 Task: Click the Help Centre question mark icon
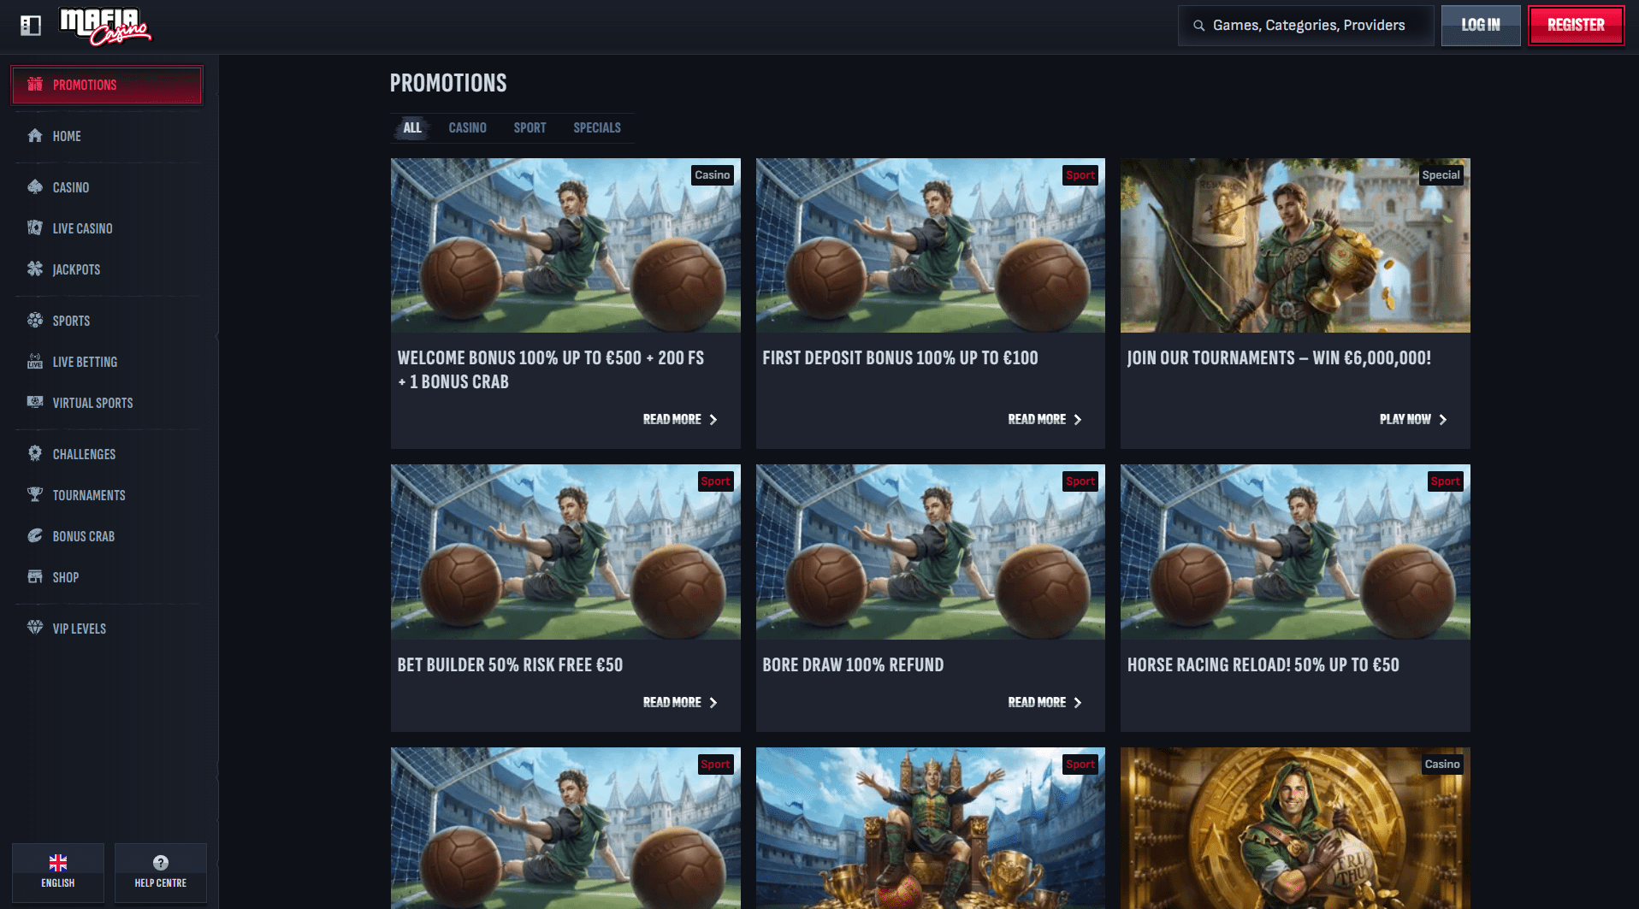click(161, 862)
